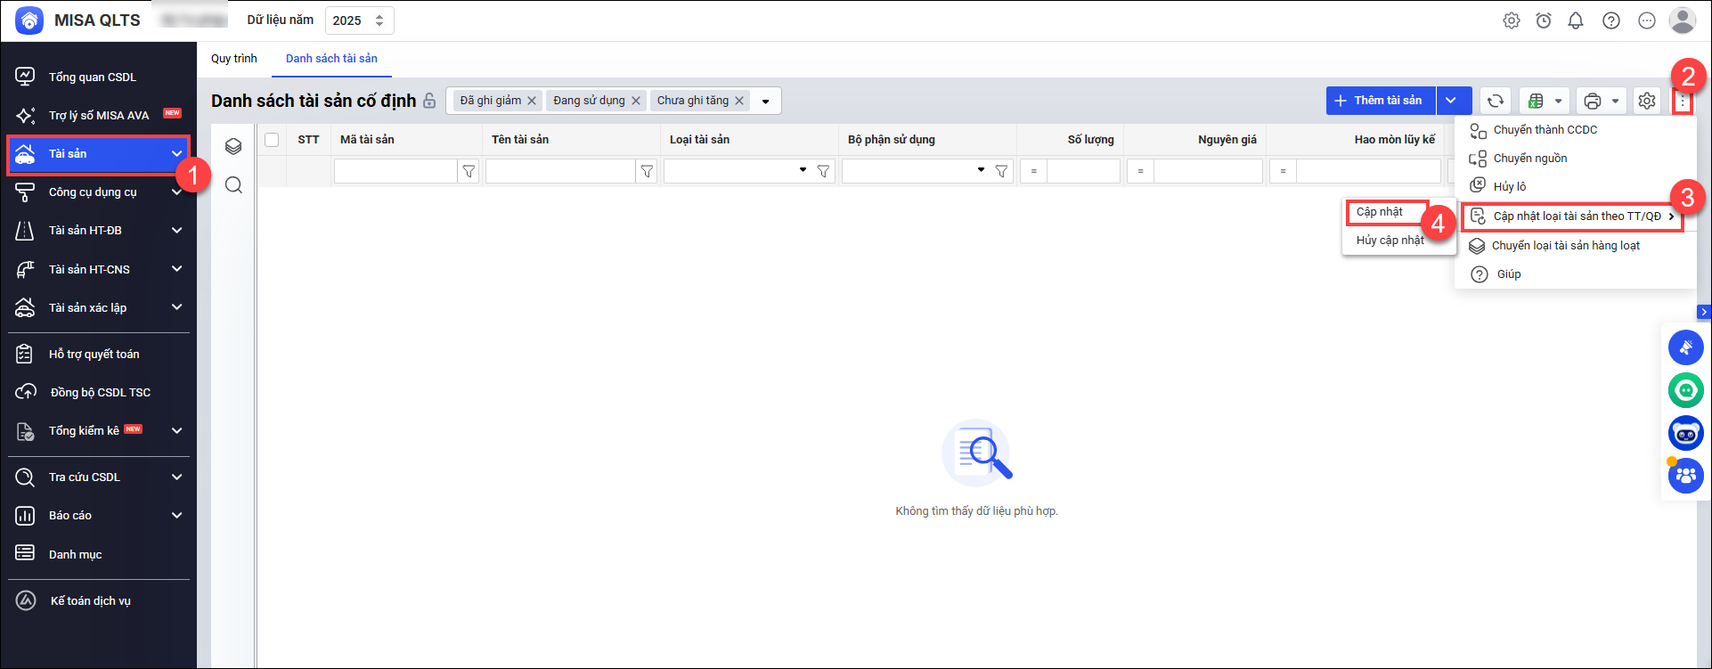Viewport: 1712px width, 669px height.
Task: Expand the Công cụ dụng cụ sidebar menu
Action: click(x=176, y=192)
